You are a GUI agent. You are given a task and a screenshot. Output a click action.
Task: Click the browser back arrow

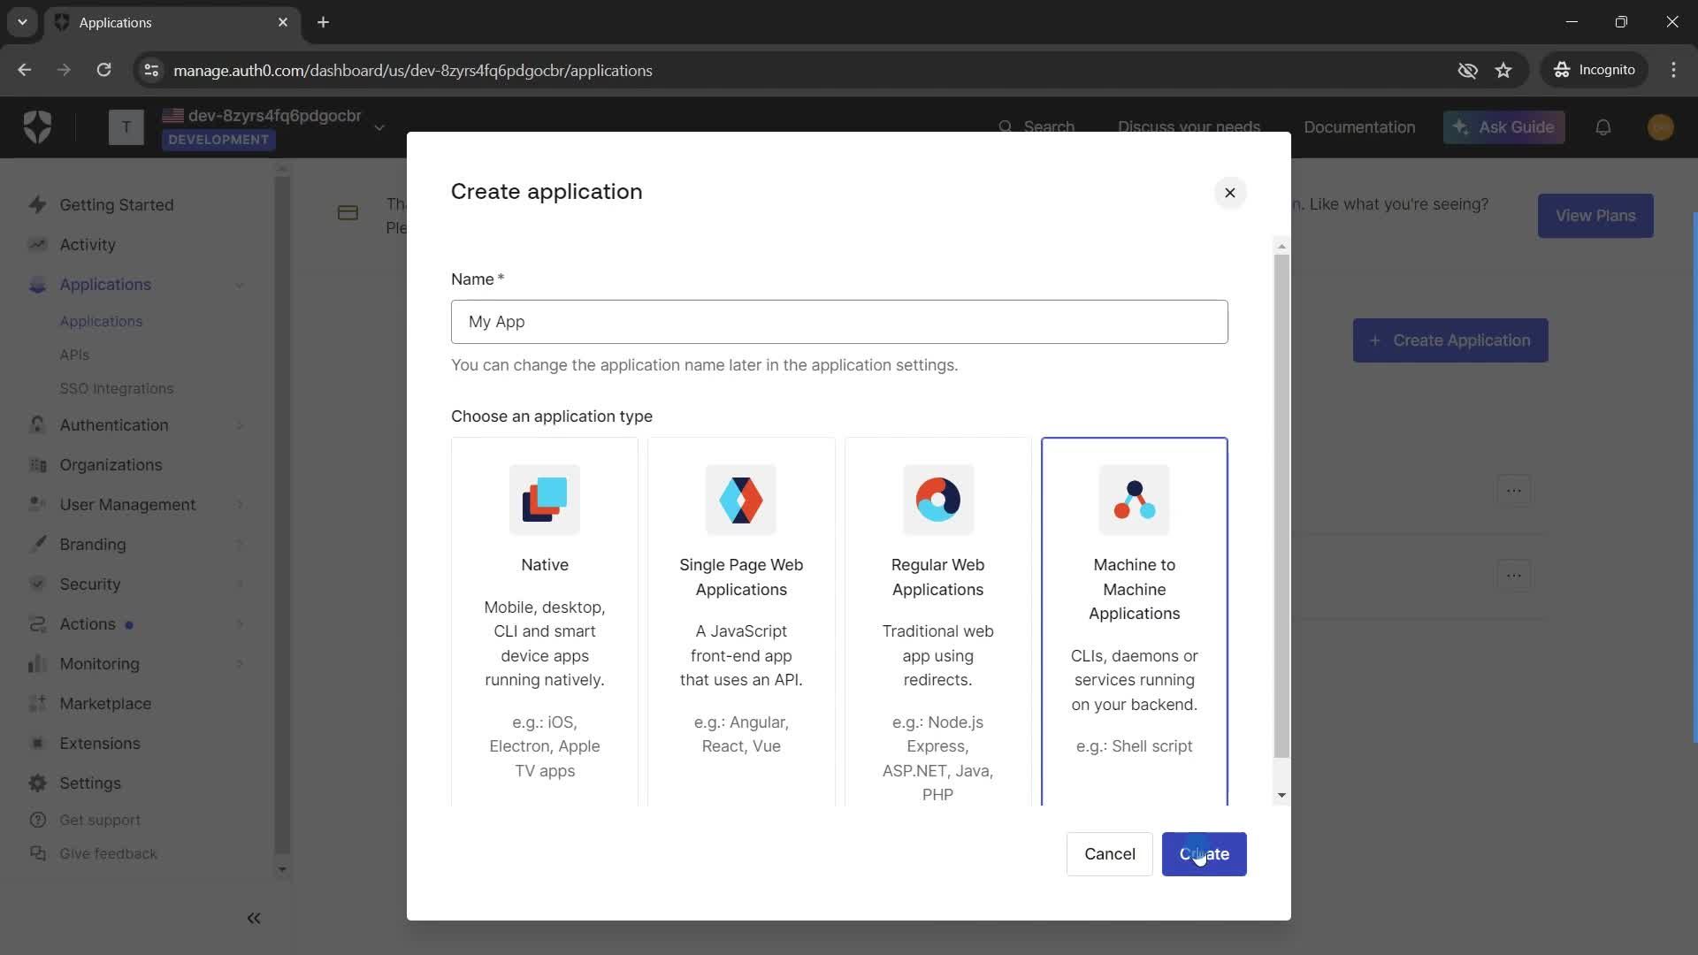click(25, 70)
